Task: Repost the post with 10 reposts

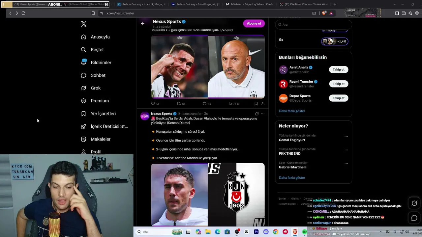Action: point(181,104)
